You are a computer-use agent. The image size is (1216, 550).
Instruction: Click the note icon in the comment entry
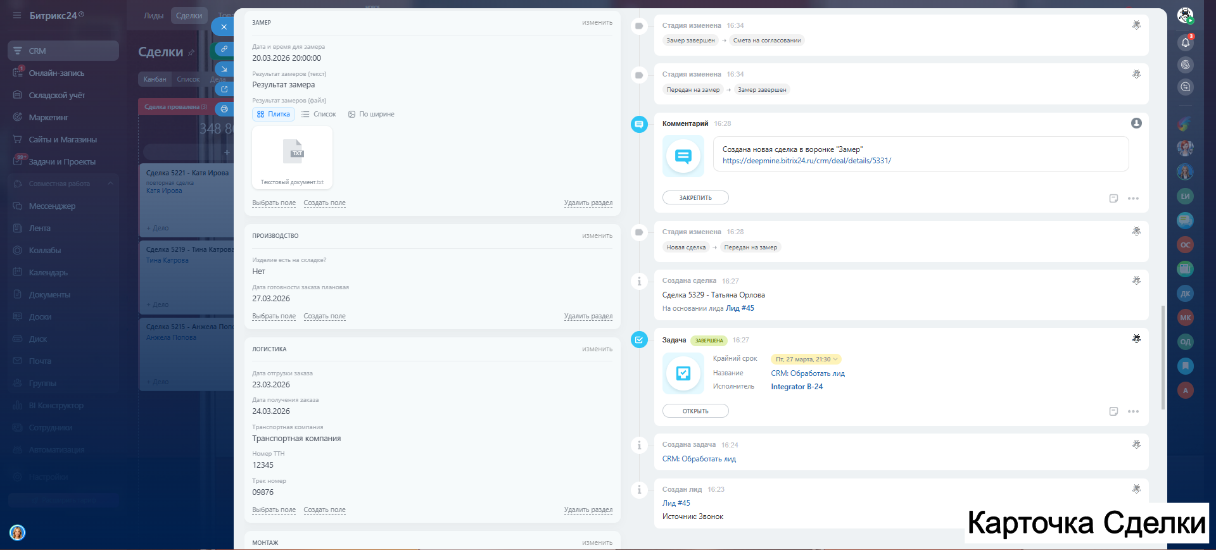coord(1113,199)
